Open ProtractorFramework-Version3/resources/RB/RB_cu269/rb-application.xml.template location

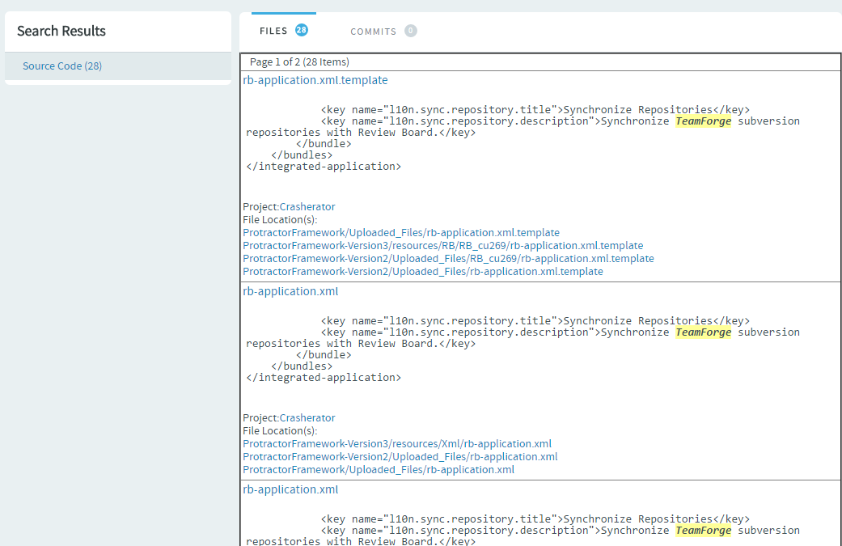pos(443,245)
